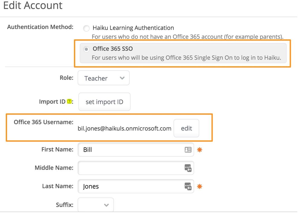
Task: Click password manager icon in Last Name field
Action: (188, 186)
